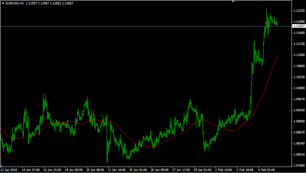Click the current price label 1.11857

(299, 26)
